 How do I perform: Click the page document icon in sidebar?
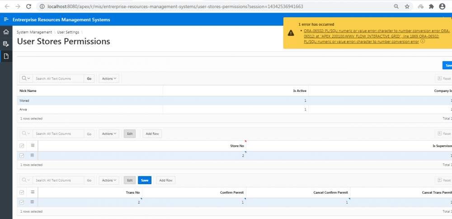coord(6,56)
